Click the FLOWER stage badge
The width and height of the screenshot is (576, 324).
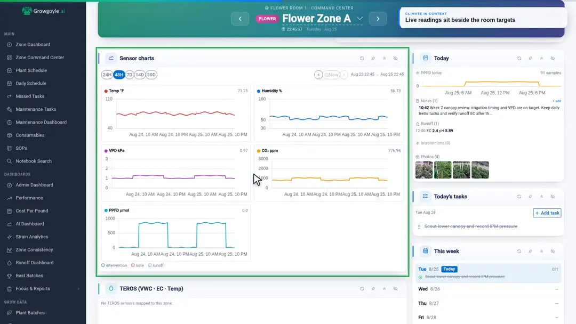pyautogui.click(x=267, y=19)
